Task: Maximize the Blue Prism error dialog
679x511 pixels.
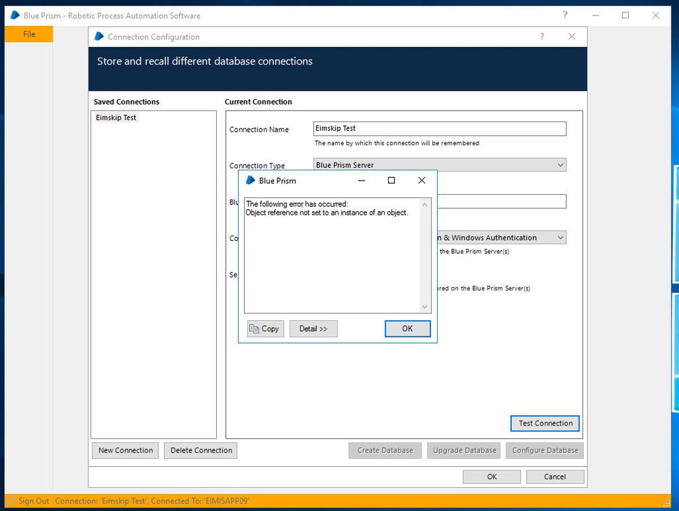Action: pyautogui.click(x=391, y=181)
